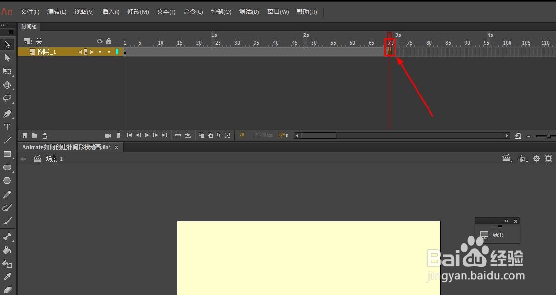The image size is (556, 295).
Task: Open the 命令(C) menu
Action: click(x=193, y=12)
